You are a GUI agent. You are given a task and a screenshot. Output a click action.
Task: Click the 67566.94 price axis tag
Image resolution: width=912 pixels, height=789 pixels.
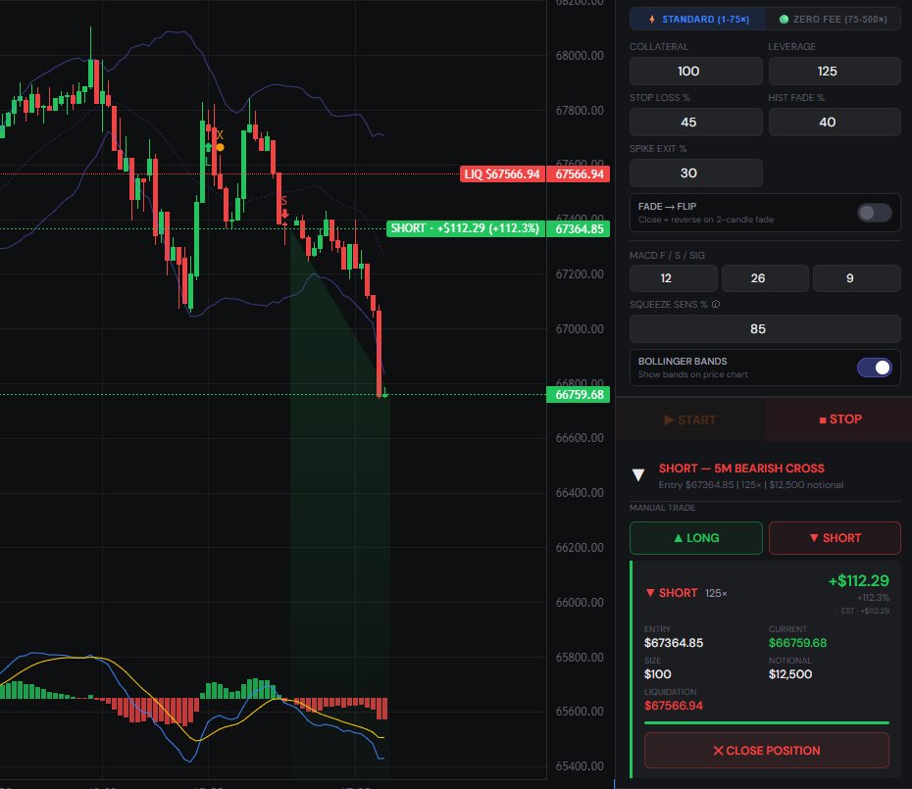tap(579, 174)
